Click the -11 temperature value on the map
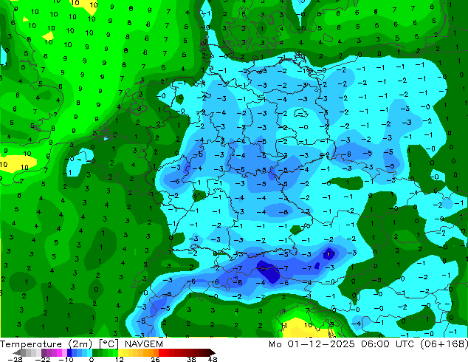Viewport: 468px width, 362px height. [329, 254]
